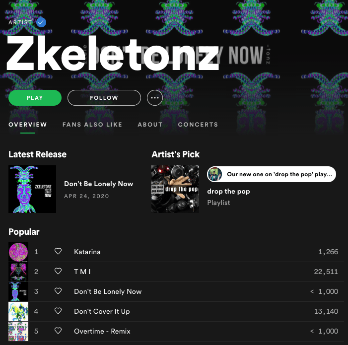Screen dimensions: 348x345
Task: Start playback with the green Play button
Action: point(35,98)
